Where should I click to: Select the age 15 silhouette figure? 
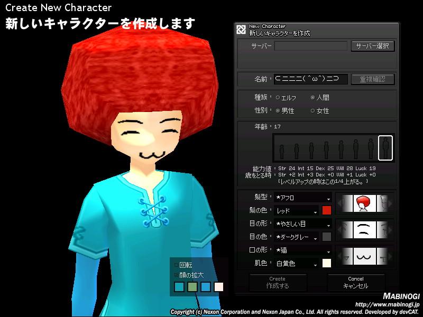point(355,149)
